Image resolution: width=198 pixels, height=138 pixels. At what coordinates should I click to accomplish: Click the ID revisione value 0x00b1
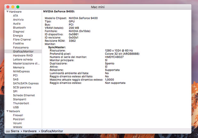coord(74,38)
